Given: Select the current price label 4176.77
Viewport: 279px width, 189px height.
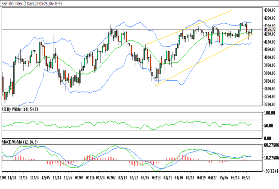Looking at the screenshot, I should click(x=270, y=29).
